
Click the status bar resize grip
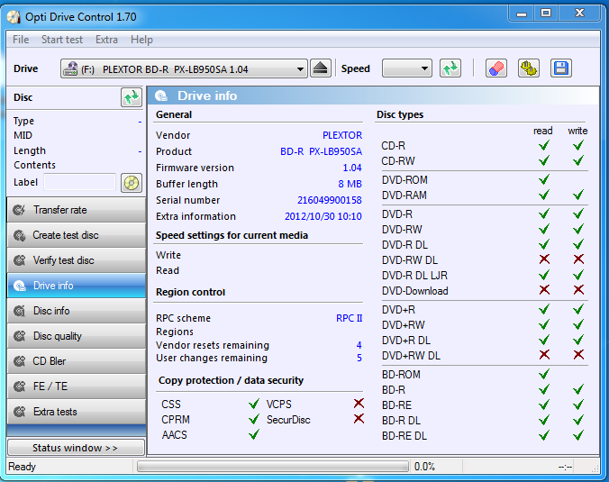tap(595, 468)
